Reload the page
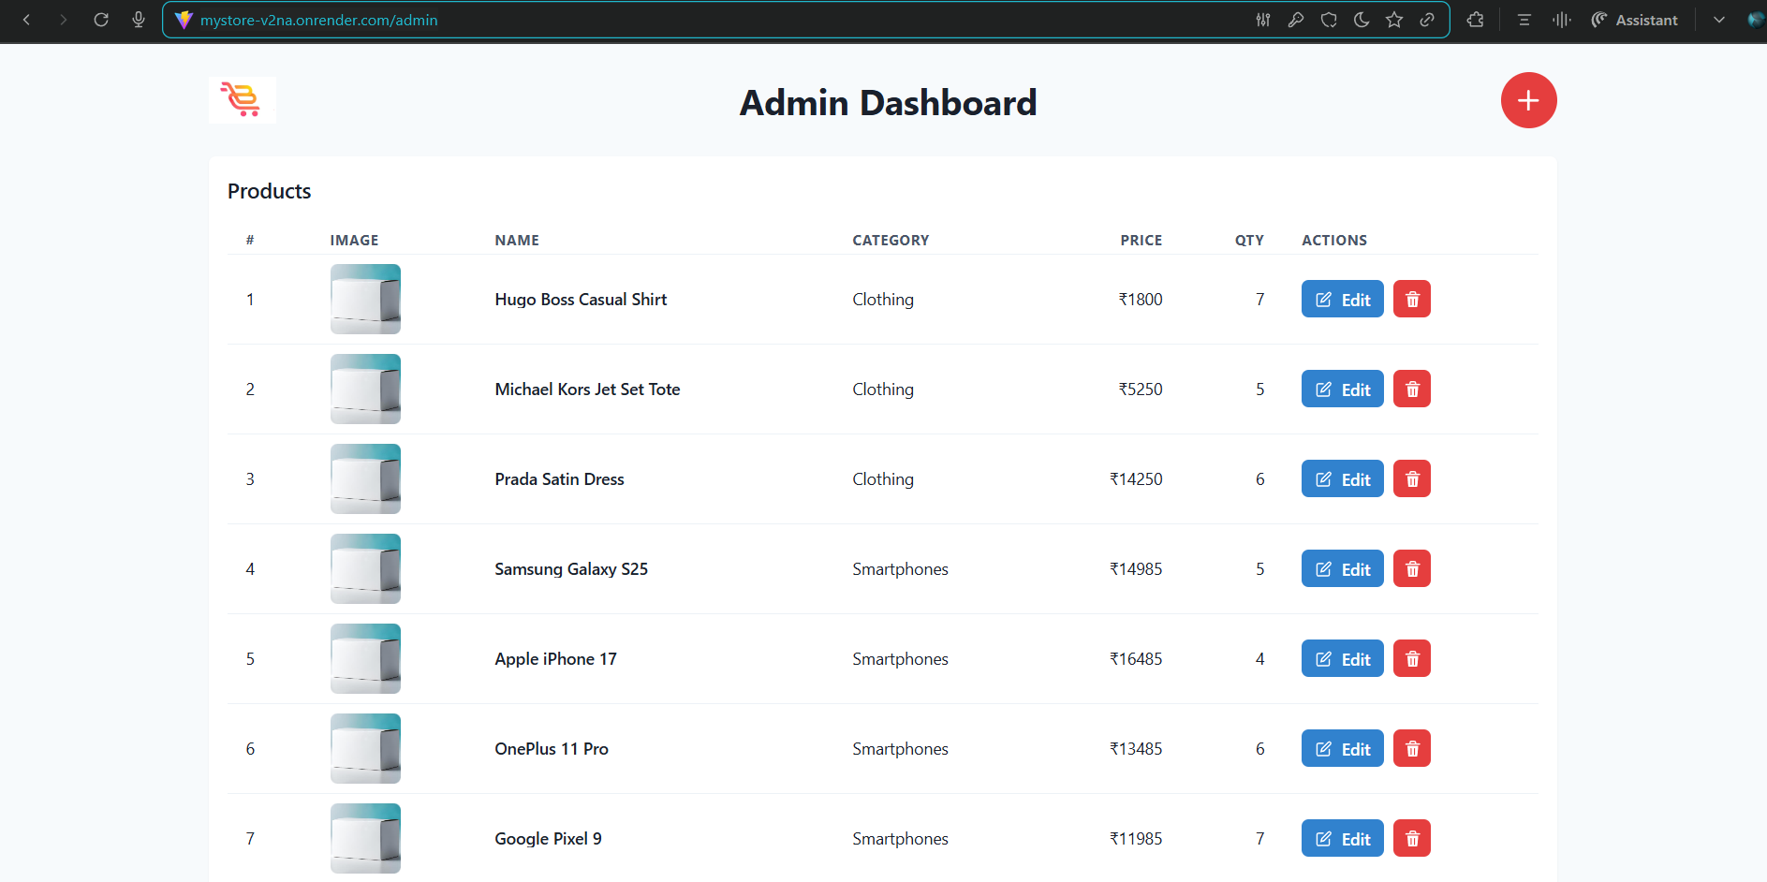This screenshot has width=1767, height=882. pos(101,20)
